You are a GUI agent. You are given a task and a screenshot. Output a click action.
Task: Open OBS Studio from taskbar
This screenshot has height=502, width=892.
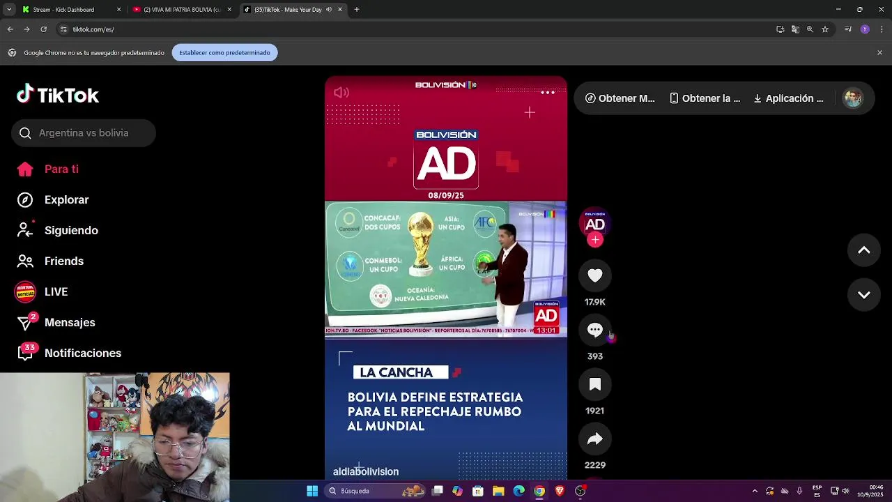click(x=580, y=491)
